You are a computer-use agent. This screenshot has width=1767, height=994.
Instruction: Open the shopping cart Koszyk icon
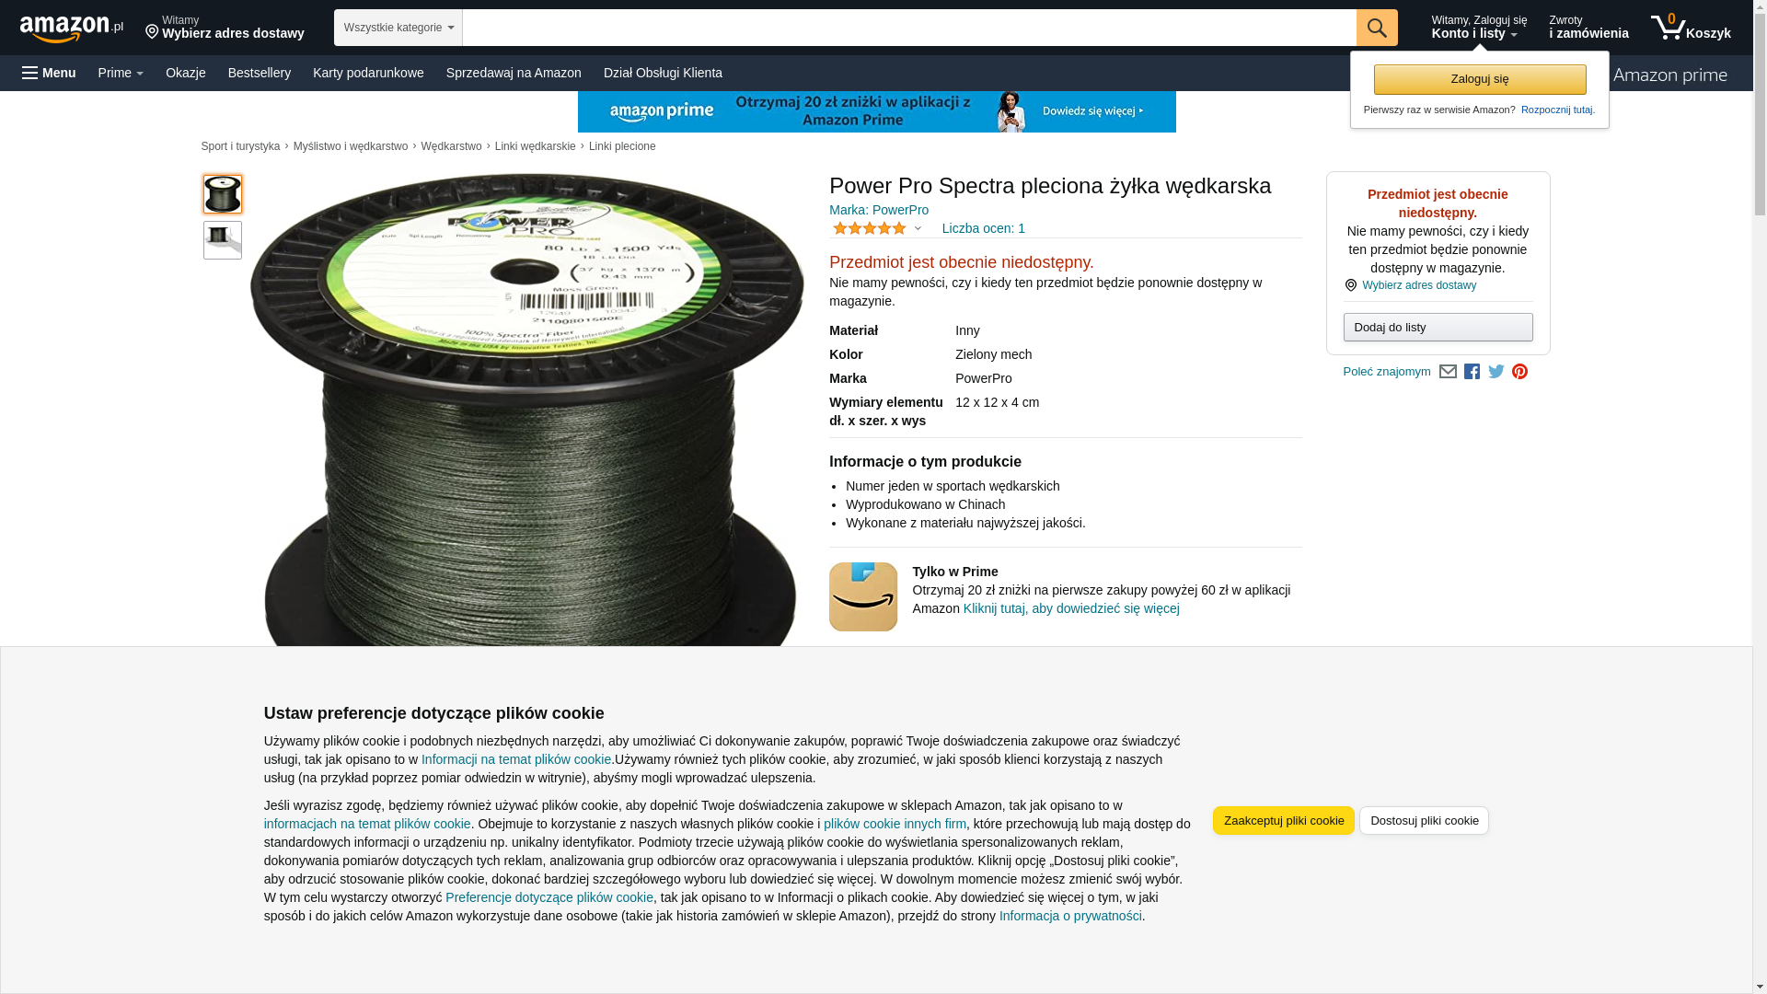[1691, 28]
